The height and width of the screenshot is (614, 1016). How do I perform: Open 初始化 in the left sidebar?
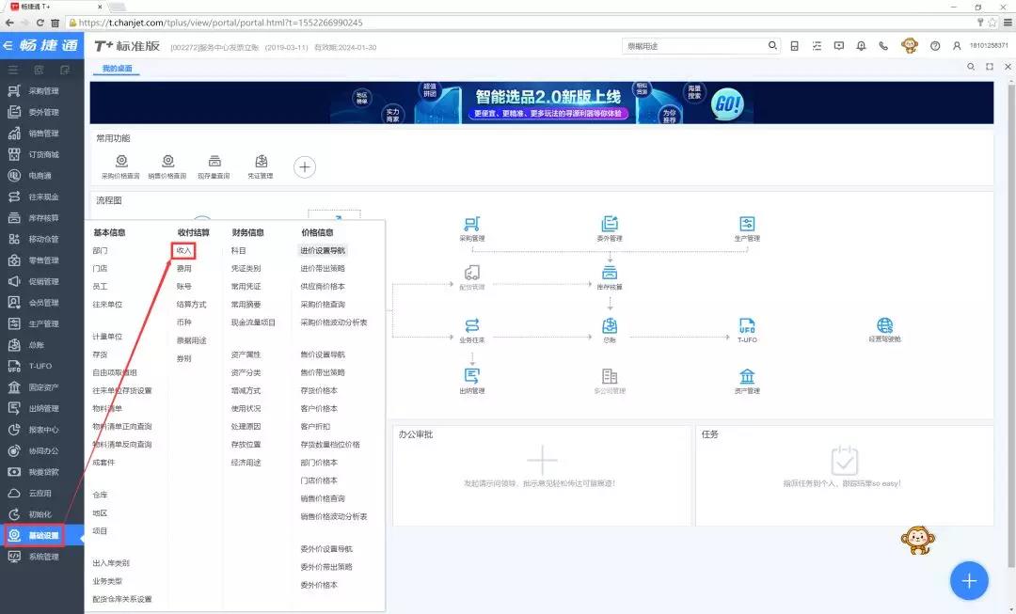point(39,514)
